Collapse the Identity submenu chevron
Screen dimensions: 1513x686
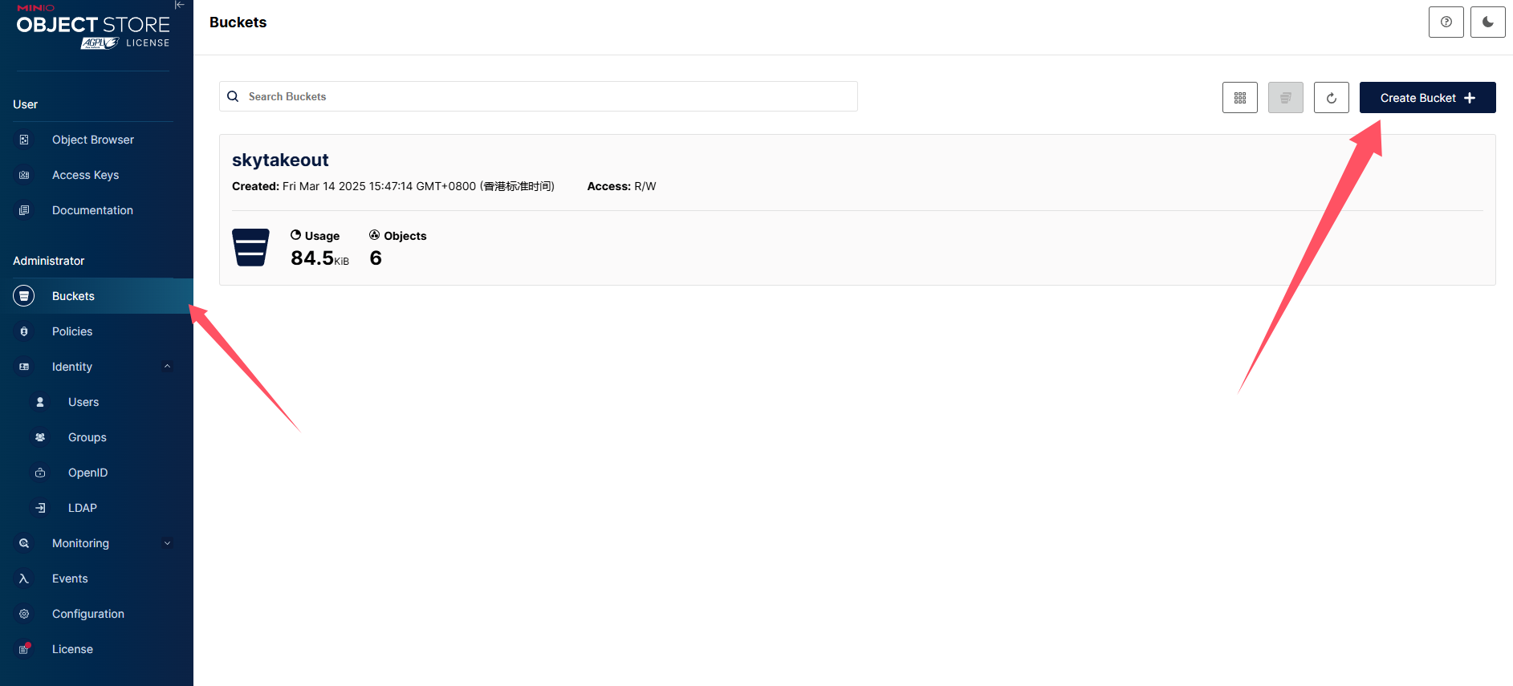pos(167,367)
